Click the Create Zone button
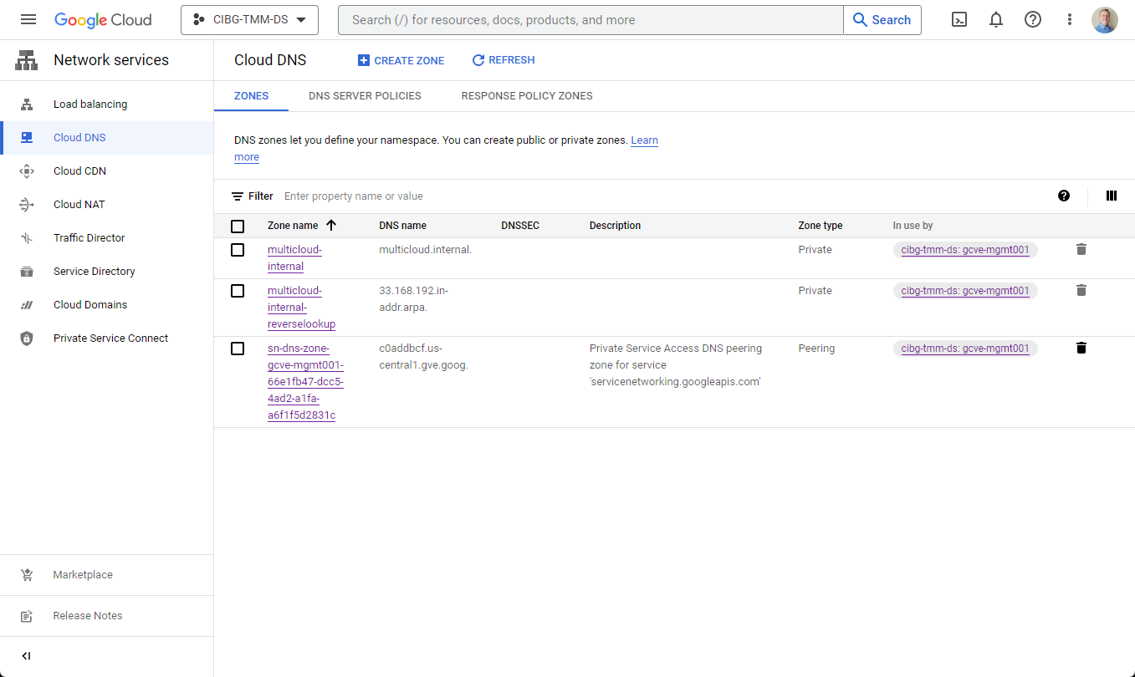The width and height of the screenshot is (1135, 677). click(x=401, y=60)
